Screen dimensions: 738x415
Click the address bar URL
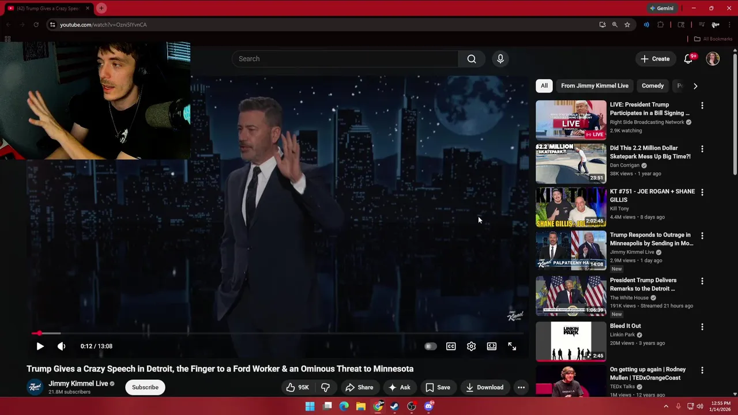coord(103,25)
